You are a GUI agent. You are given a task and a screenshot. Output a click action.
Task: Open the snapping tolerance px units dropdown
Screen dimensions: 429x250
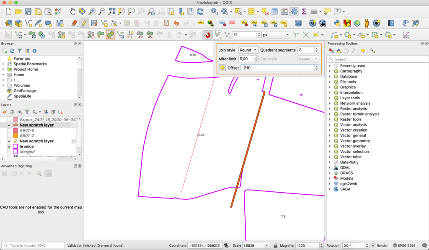pyautogui.click(x=276, y=35)
